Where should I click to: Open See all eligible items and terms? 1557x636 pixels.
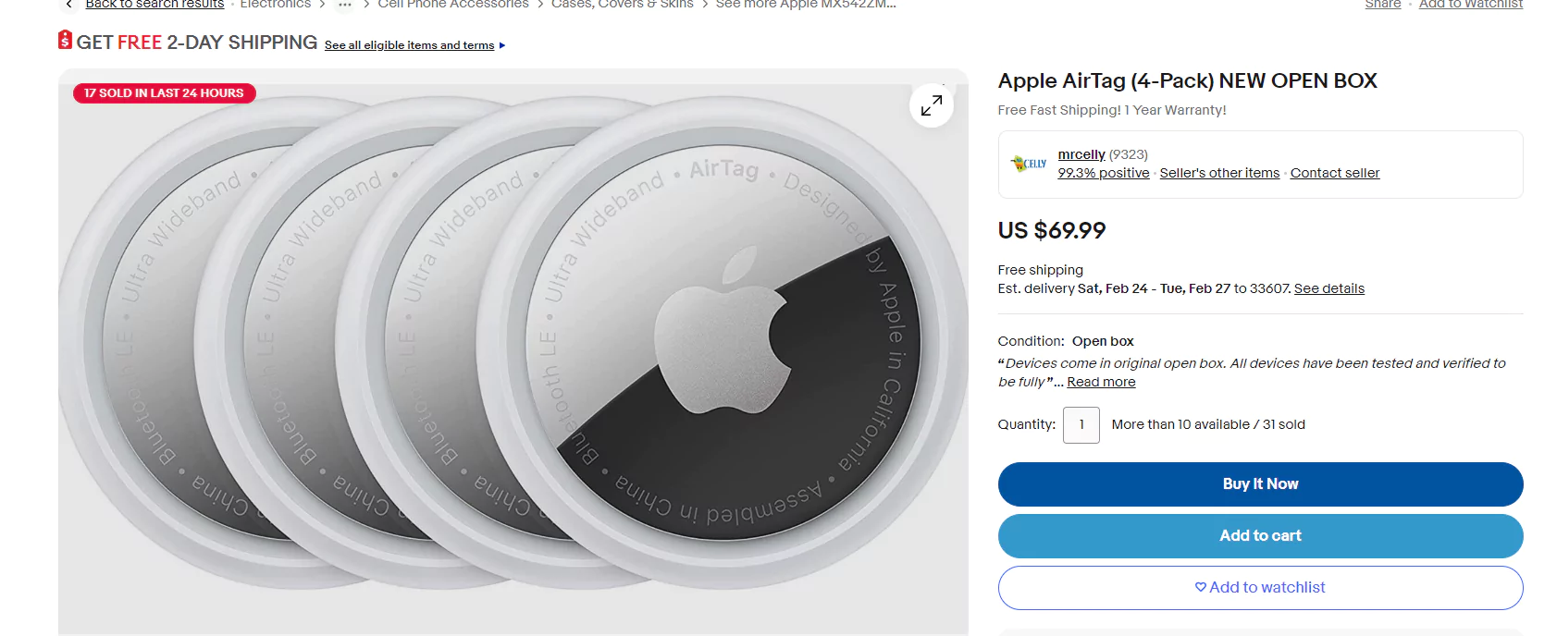tap(409, 44)
